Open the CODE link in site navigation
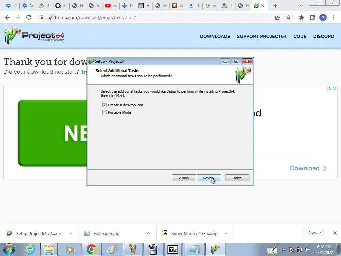 [300, 36]
